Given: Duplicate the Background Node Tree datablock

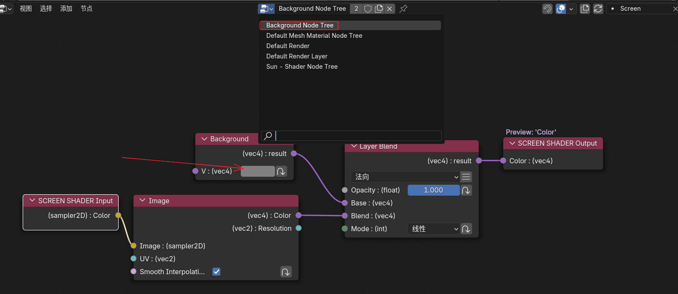Looking at the screenshot, I should click(379, 9).
